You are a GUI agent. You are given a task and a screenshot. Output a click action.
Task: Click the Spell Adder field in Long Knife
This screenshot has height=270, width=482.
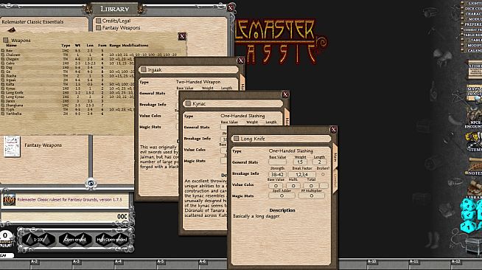(x=282, y=195)
